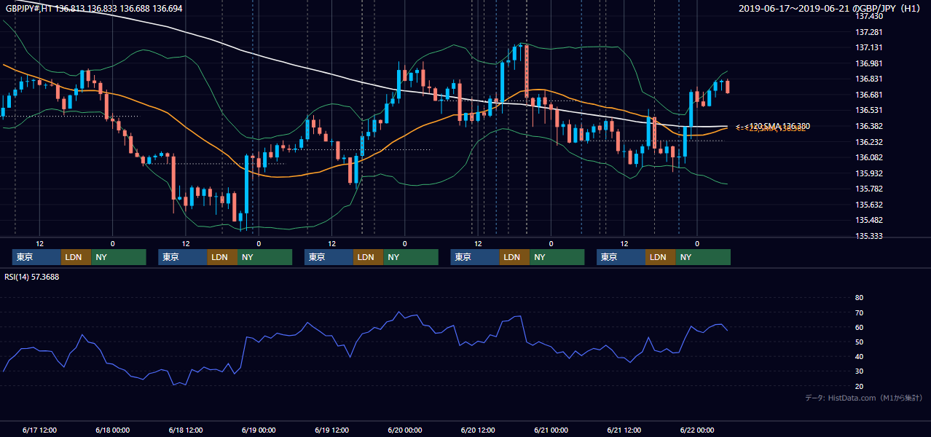931x437 pixels.
Task: Click the 137.131 price axis label
Action: 870,47
